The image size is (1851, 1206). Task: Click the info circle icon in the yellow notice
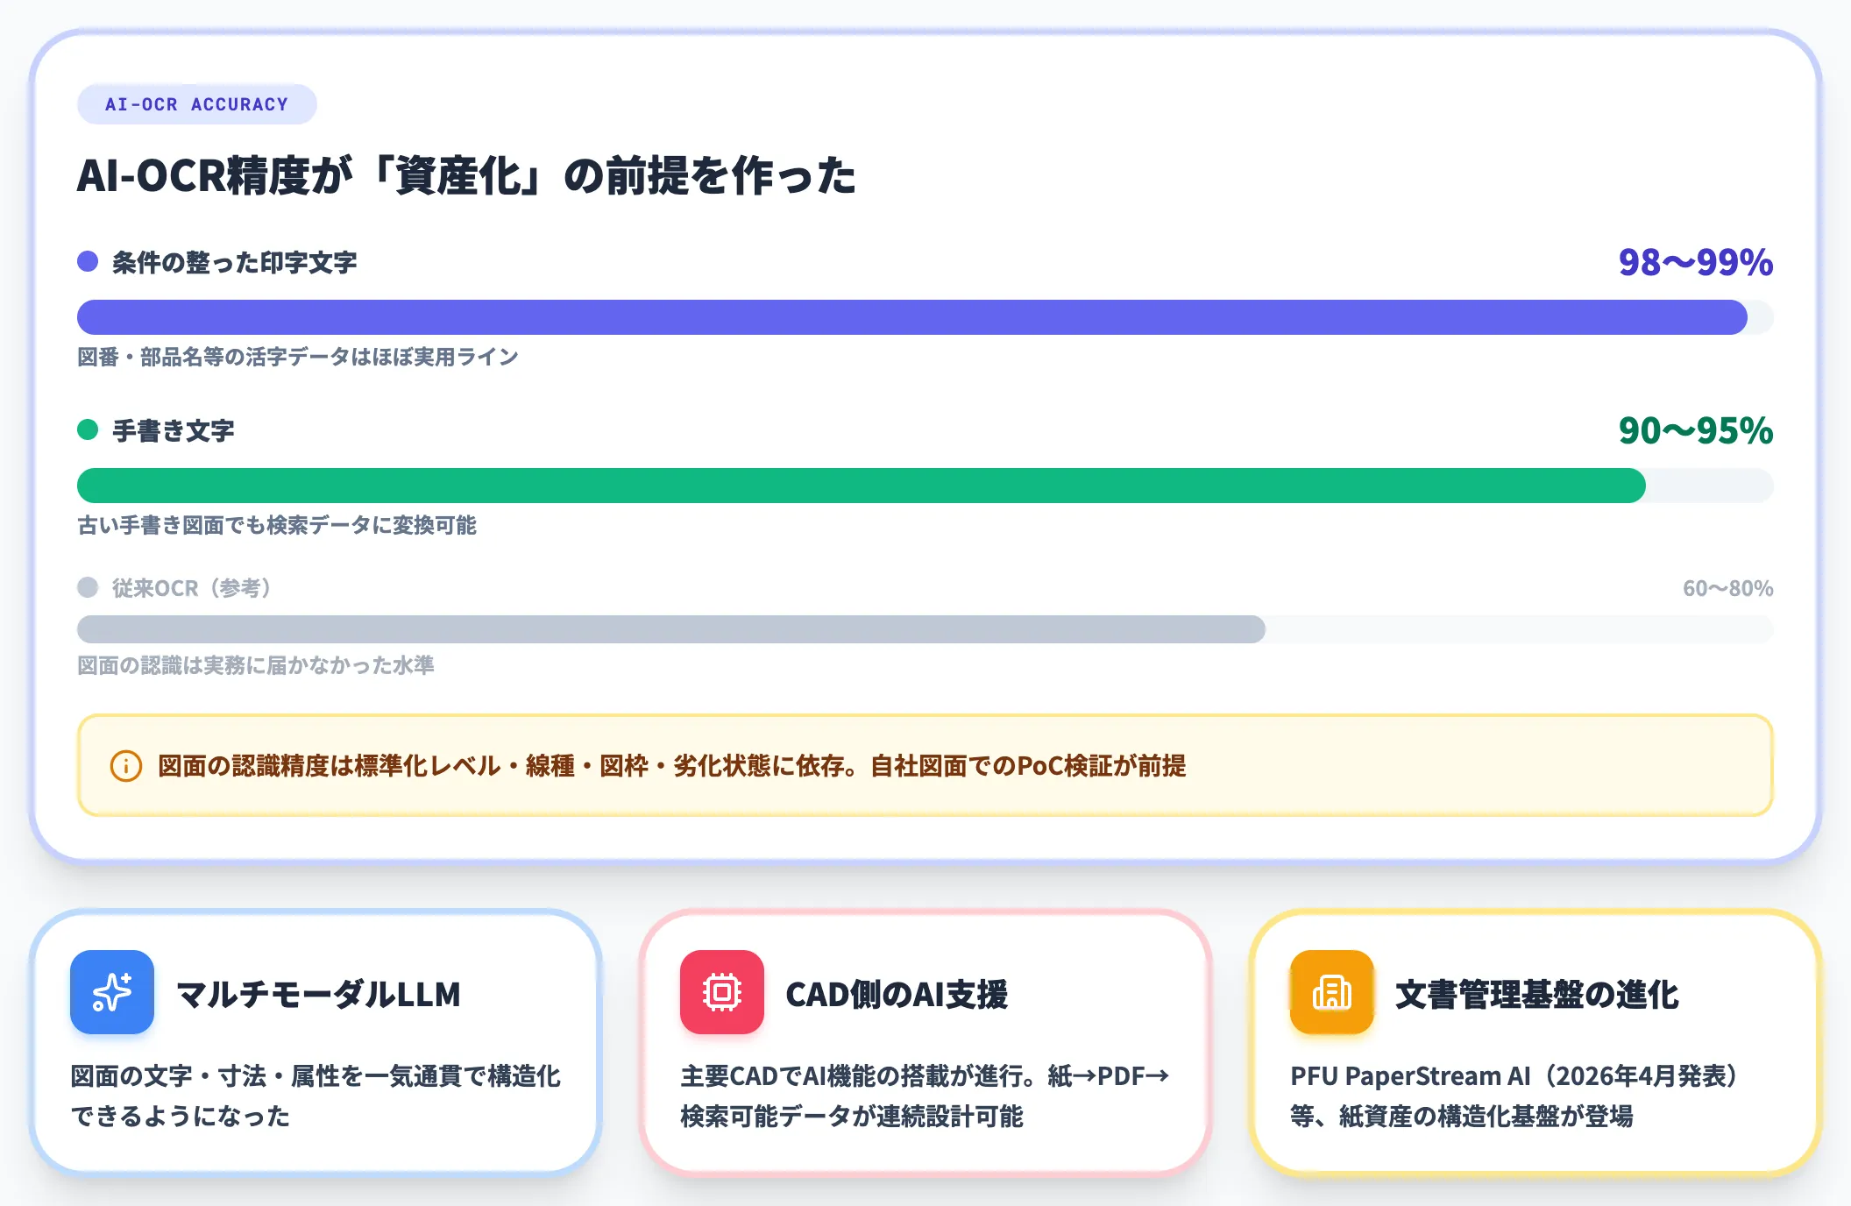click(x=126, y=766)
